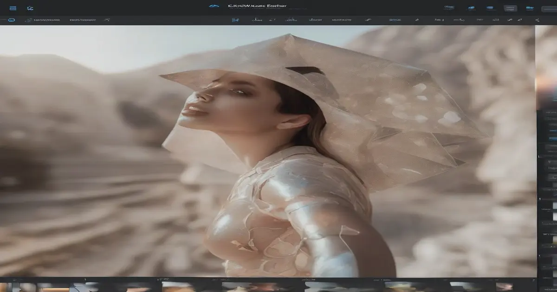
Task: Click the blue rounded icon starting the second toolbar
Action: click(12, 20)
